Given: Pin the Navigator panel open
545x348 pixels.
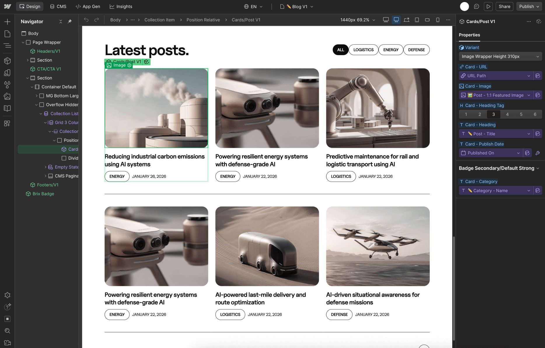Looking at the screenshot, I should [x=70, y=22].
